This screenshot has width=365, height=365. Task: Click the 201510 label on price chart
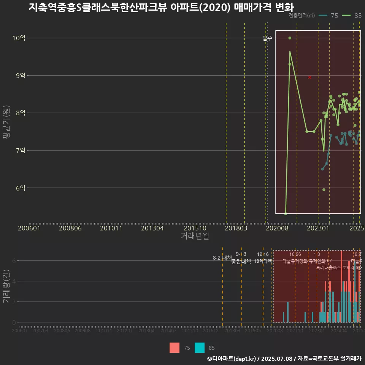click(195, 228)
